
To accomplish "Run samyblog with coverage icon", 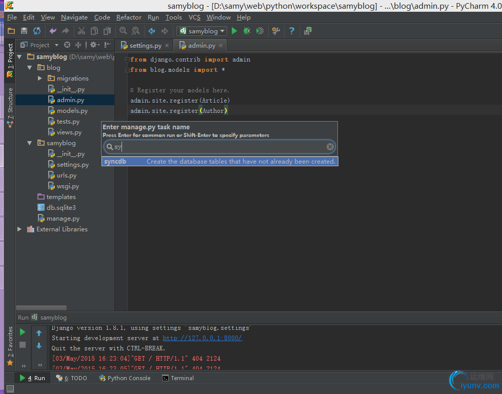I will pyautogui.click(x=260, y=31).
